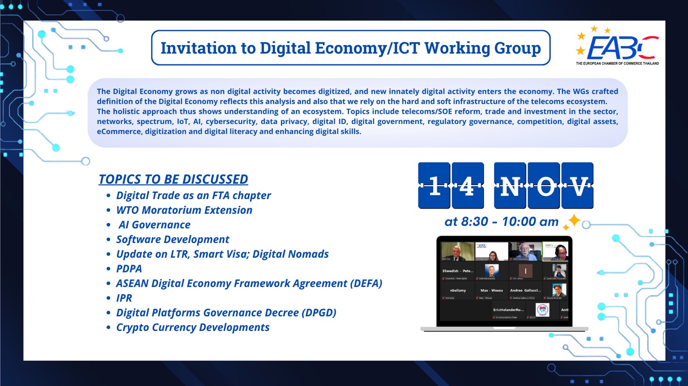688x386 pixels.
Task: Click the 'Max - Weexa' participant tile
Action: tap(492, 290)
